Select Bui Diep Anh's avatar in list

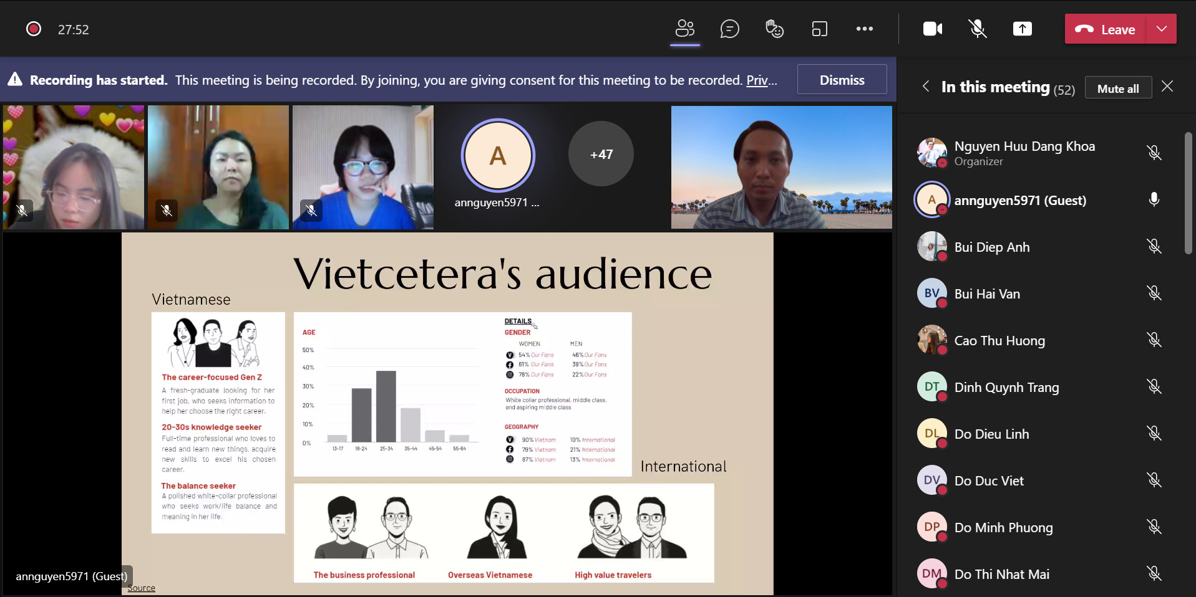coord(932,246)
